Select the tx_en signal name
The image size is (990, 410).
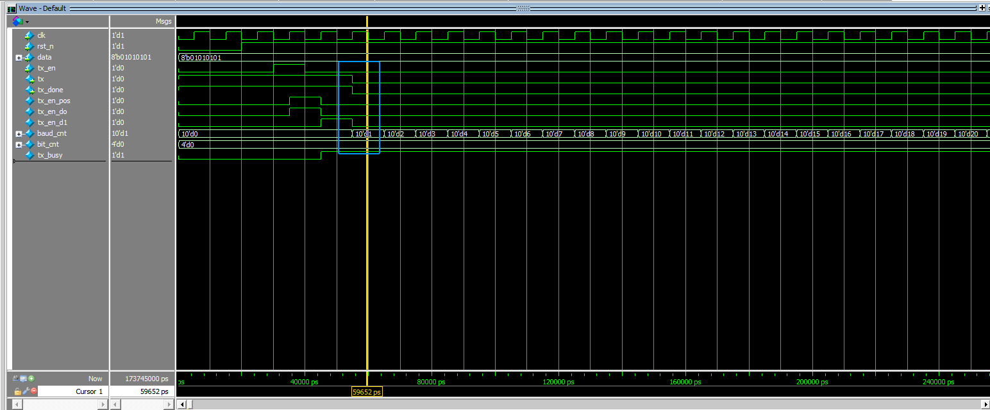(x=47, y=68)
